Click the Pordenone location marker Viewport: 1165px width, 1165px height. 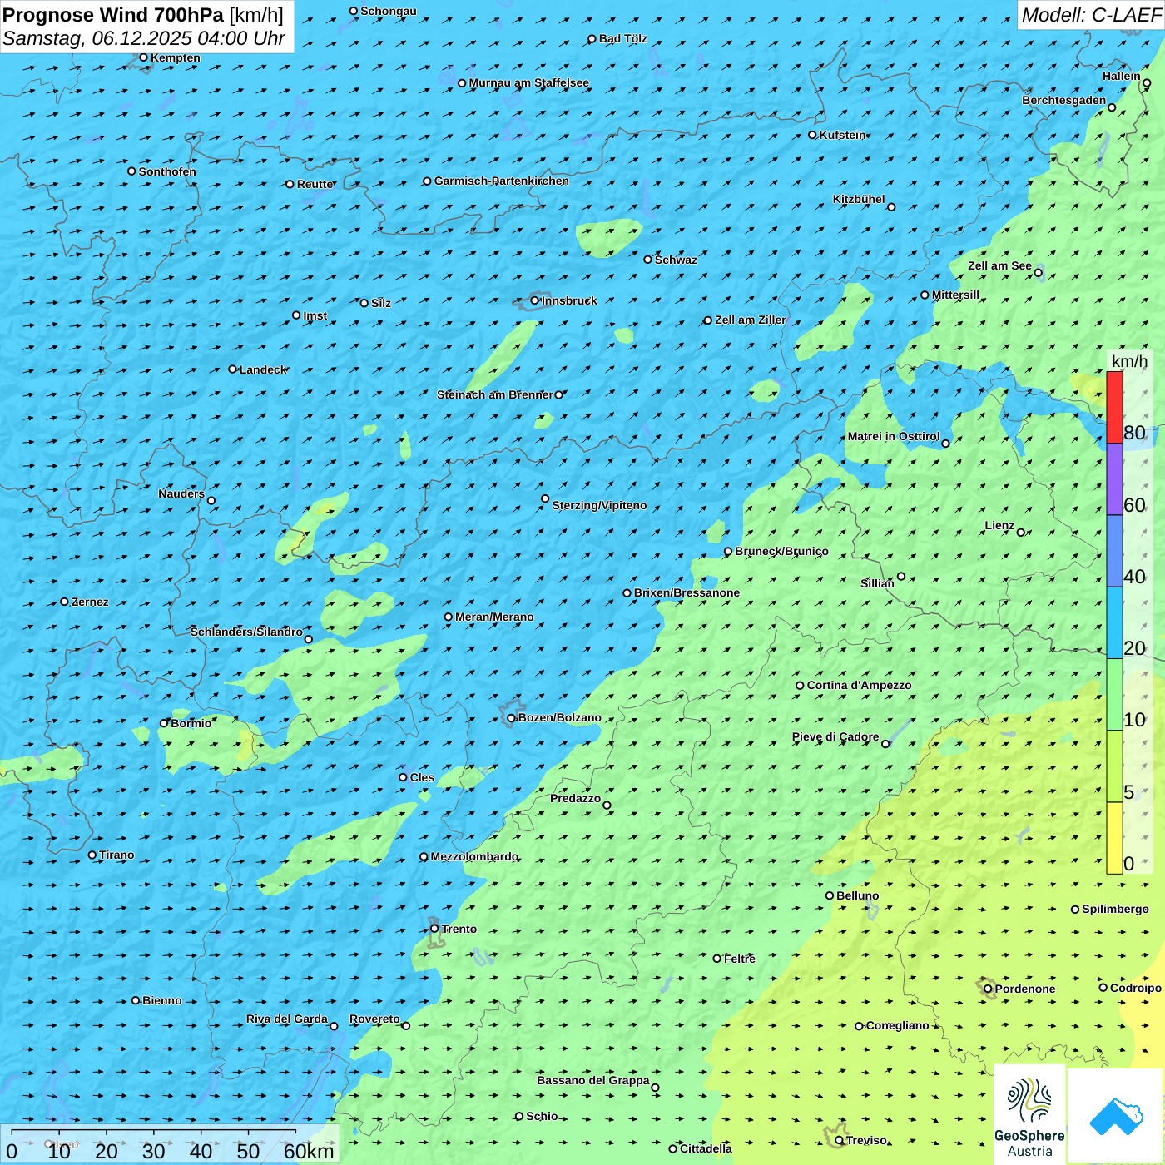coord(988,989)
